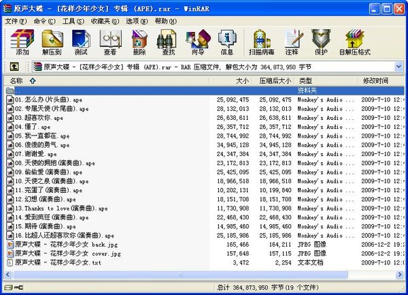Image resolution: width=408 pixels, height=295 pixels.
Task: Click the 资料夹 type cell in top row
Action: point(307,91)
